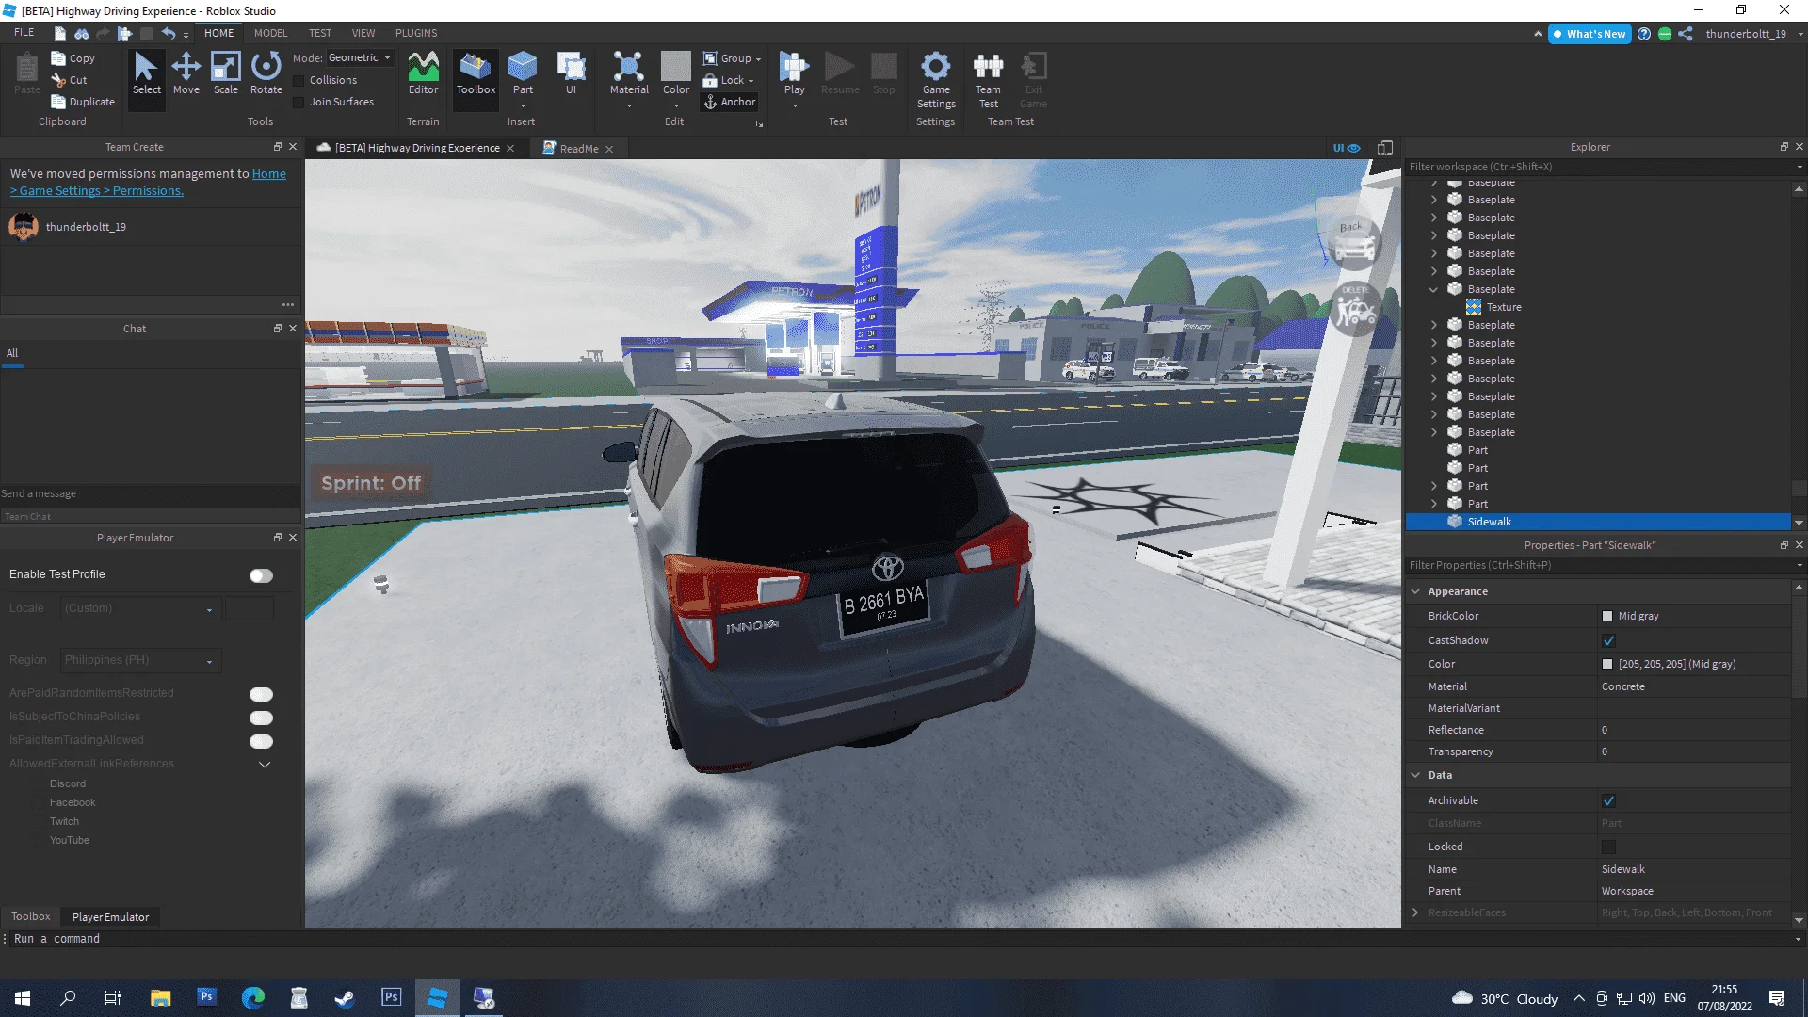
Task: Click the share icon in title ribbon
Action: [1686, 34]
